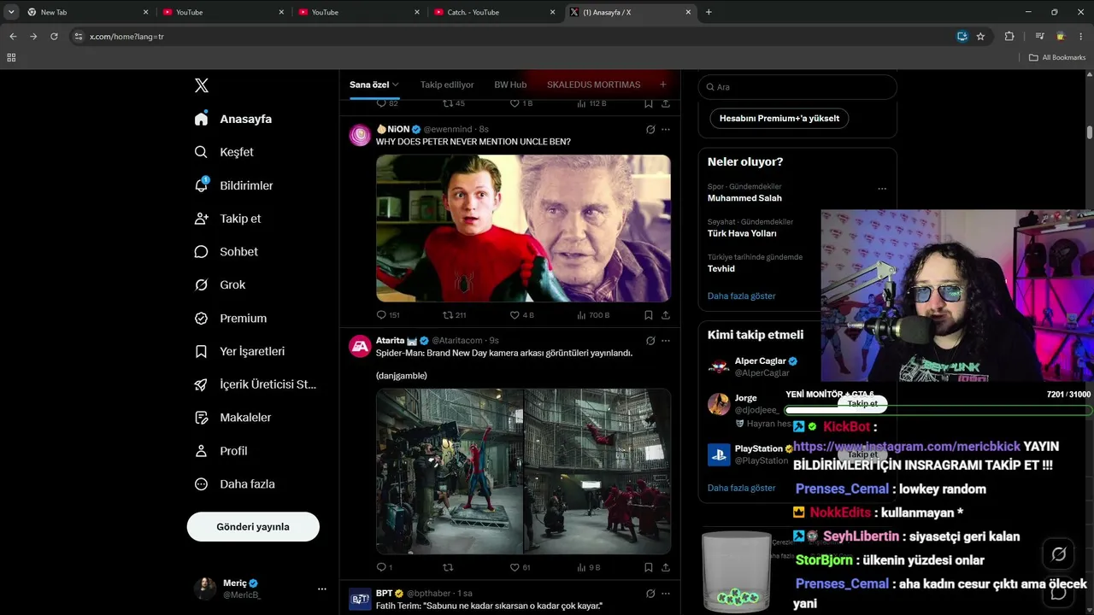Share Atarita's Spider-Man post
Image resolution: width=1094 pixels, height=615 pixels.
pos(666,567)
